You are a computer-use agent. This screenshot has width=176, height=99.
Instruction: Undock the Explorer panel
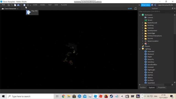click(x=172, y=9)
